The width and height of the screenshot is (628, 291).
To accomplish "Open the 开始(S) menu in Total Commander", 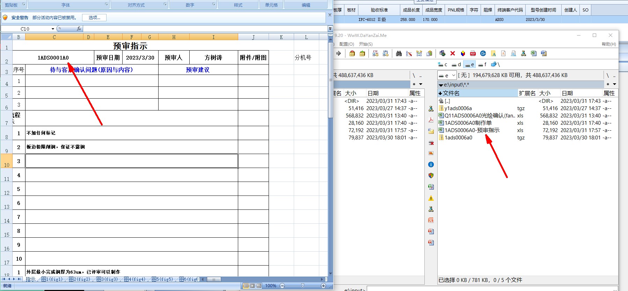I will tap(366, 44).
